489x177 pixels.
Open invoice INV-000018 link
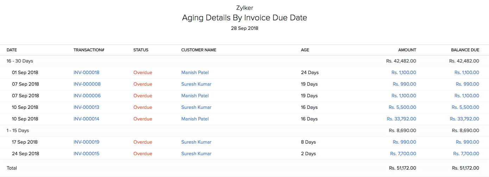click(86, 73)
